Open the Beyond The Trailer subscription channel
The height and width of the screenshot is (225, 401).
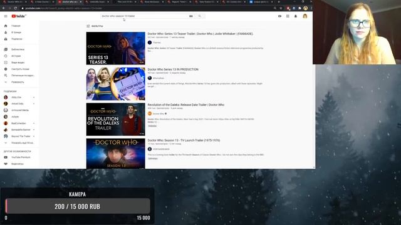(x=20, y=136)
